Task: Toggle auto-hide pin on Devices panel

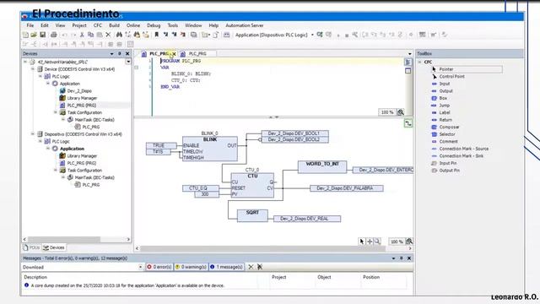Action: (x=120, y=54)
